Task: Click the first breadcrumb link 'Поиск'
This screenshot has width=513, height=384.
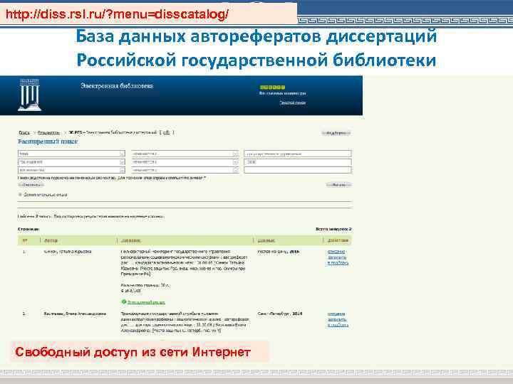Action: (x=24, y=132)
